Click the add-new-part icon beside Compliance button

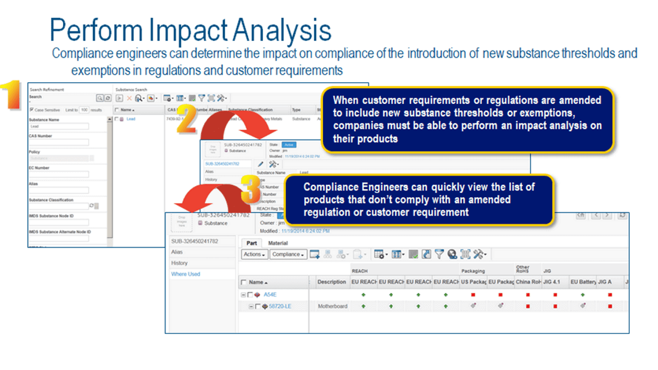click(x=315, y=254)
